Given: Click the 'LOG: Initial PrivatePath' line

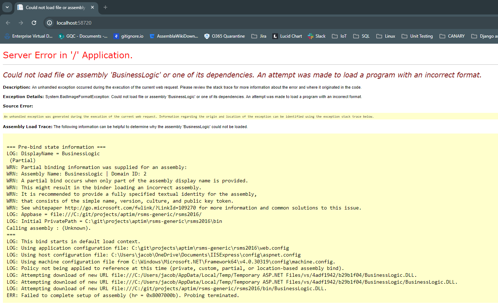Looking at the screenshot, I should coord(114,221).
